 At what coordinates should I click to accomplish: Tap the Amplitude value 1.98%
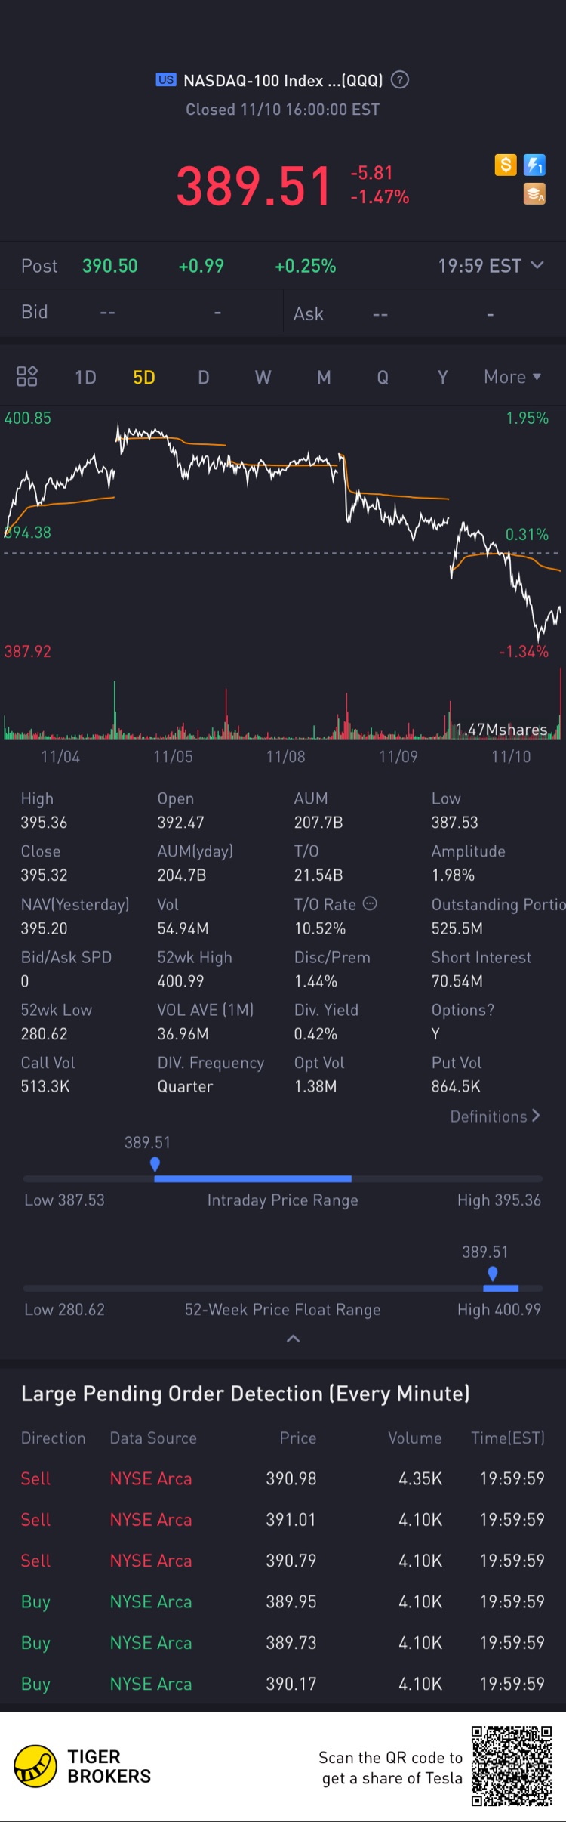(x=453, y=875)
